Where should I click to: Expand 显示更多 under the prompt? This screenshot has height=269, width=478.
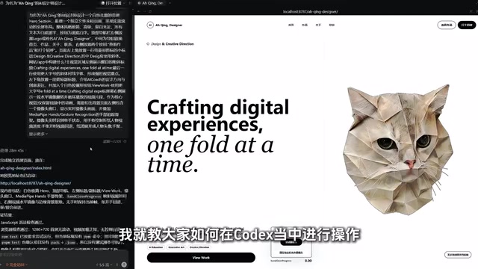coord(38,134)
